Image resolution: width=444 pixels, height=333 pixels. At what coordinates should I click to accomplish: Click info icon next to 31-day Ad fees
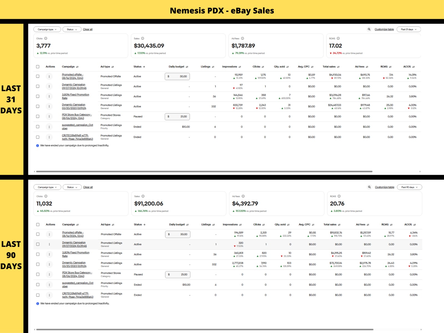(x=243, y=39)
